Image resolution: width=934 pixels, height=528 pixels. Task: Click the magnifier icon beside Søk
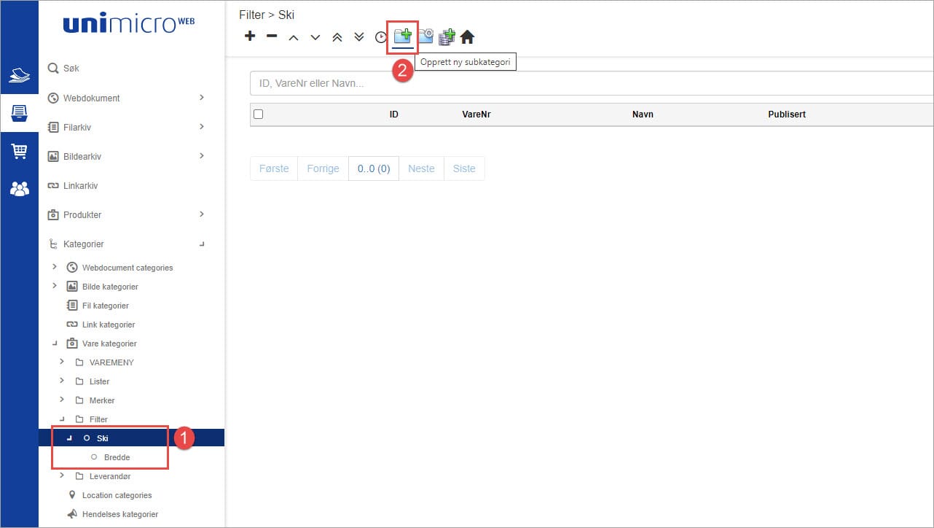53,68
